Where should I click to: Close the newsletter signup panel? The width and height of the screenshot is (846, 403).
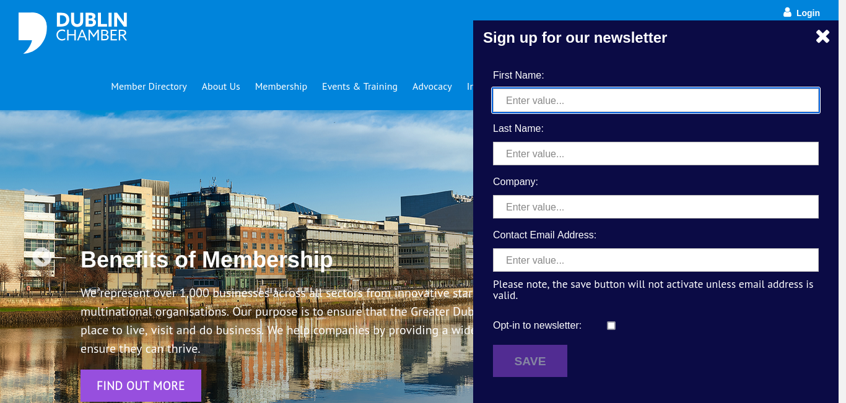coord(822,37)
